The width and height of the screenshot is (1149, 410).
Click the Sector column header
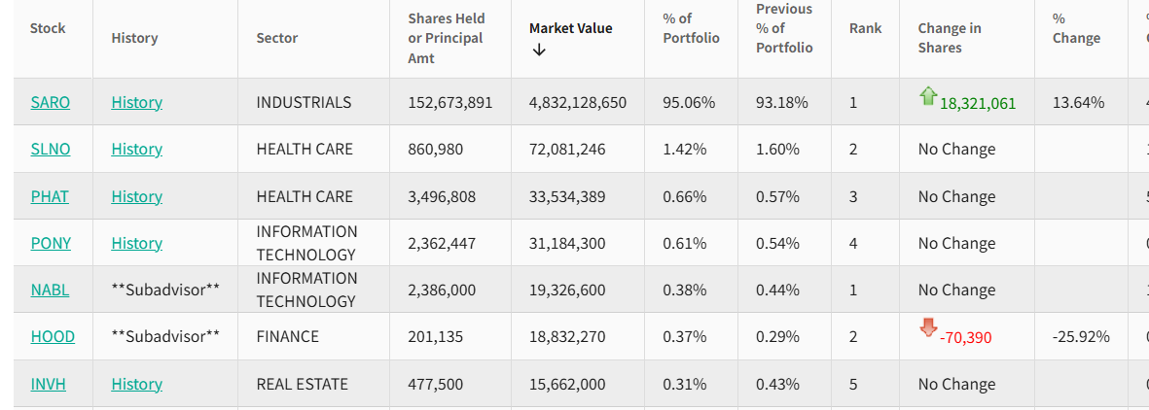(277, 38)
